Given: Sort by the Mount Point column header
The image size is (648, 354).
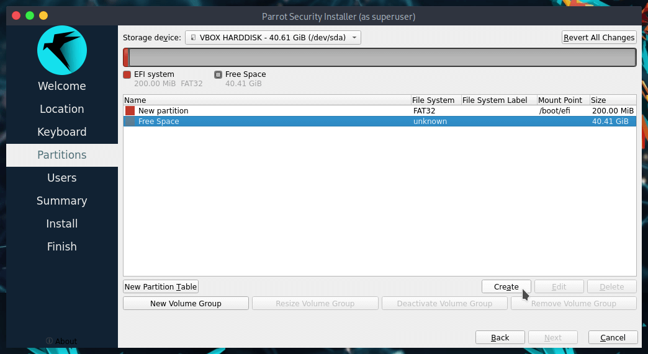Looking at the screenshot, I should pyautogui.click(x=559, y=100).
